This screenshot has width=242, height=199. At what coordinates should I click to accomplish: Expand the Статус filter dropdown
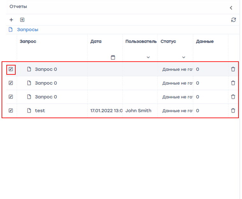(184, 57)
